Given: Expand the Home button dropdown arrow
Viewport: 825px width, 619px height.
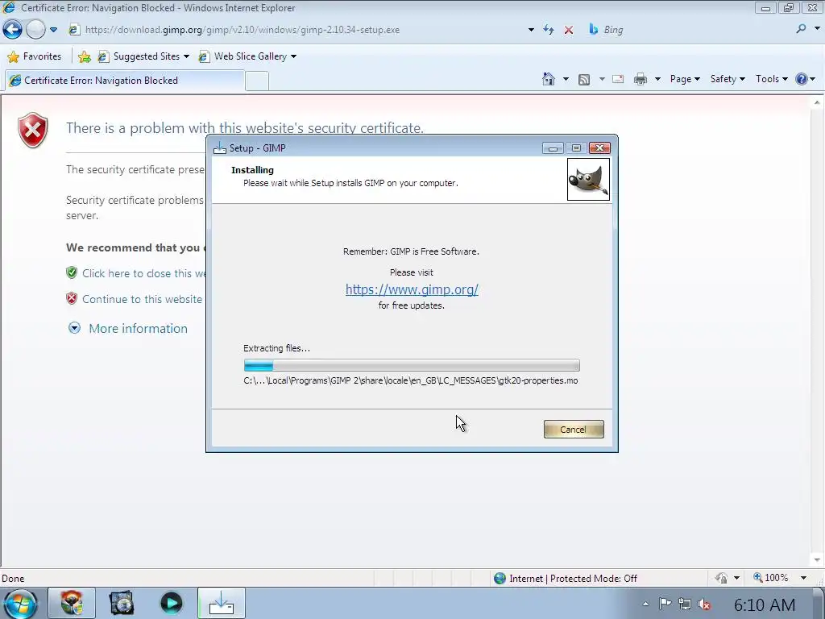Looking at the screenshot, I should click(566, 80).
